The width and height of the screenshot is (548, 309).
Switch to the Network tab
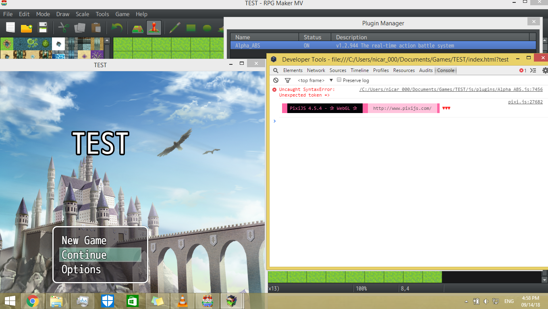[x=316, y=70]
